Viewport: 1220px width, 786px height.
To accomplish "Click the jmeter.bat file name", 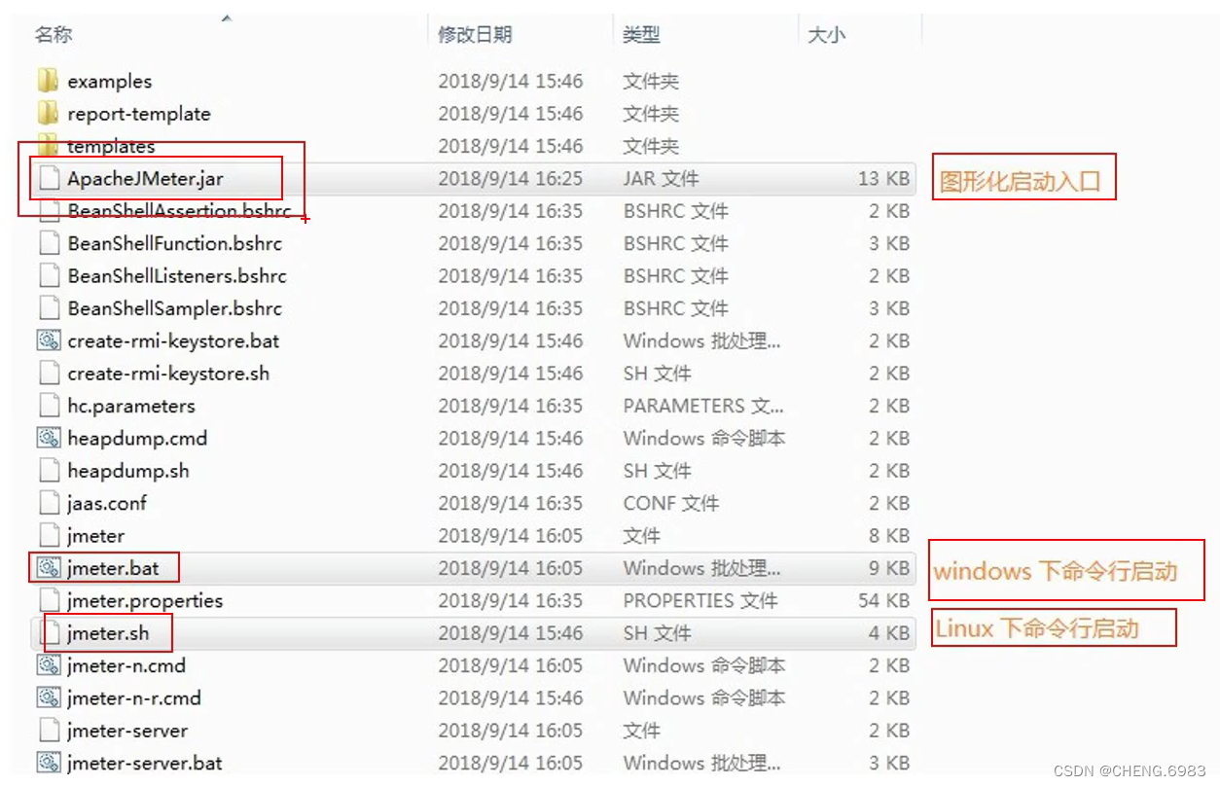I will (x=113, y=568).
